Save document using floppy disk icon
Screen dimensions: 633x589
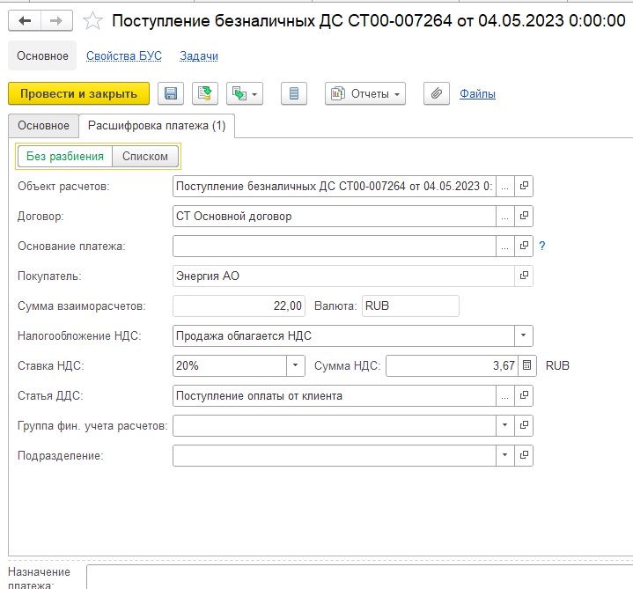(x=171, y=93)
